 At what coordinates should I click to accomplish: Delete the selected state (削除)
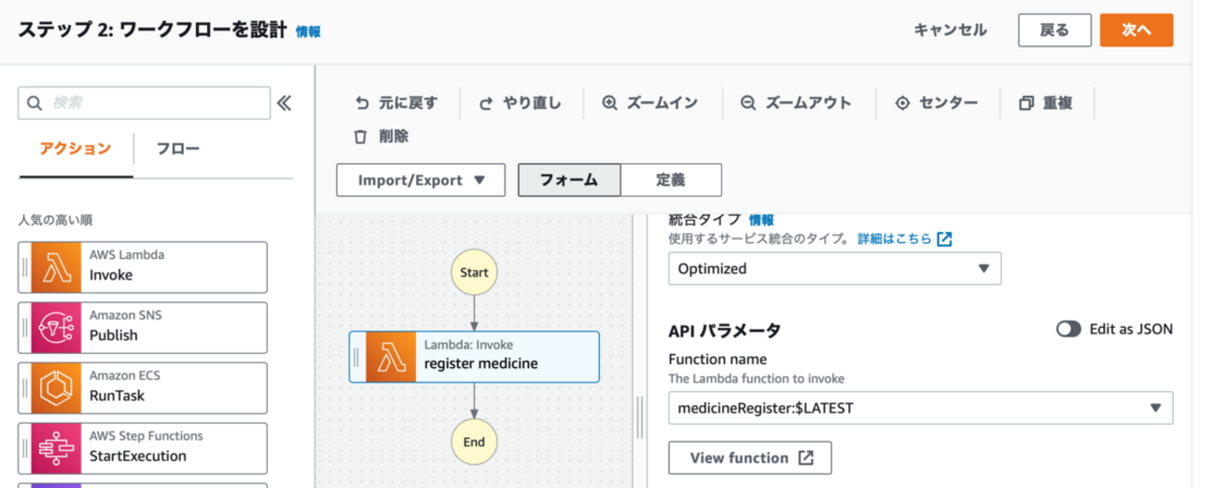pos(360,137)
